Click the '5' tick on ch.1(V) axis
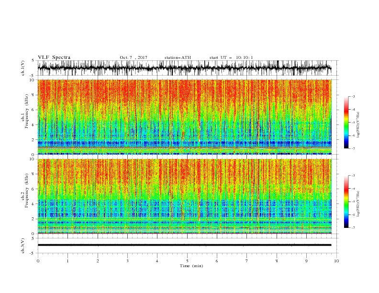 33,61
